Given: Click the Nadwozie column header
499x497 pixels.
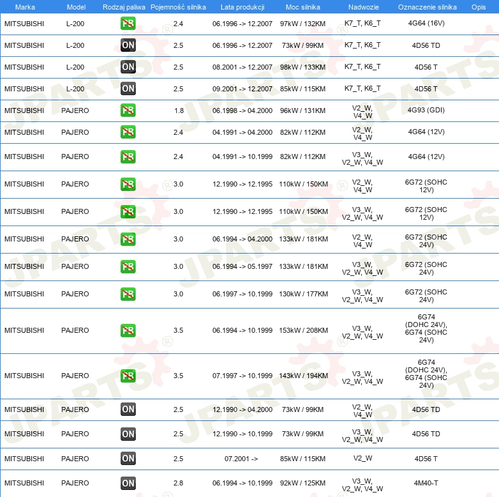Looking at the screenshot, I should point(362,6).
